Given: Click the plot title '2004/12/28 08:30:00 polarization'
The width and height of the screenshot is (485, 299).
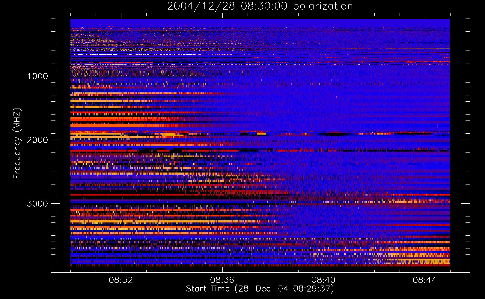Looking at the screenshot, I should (260, 6).
